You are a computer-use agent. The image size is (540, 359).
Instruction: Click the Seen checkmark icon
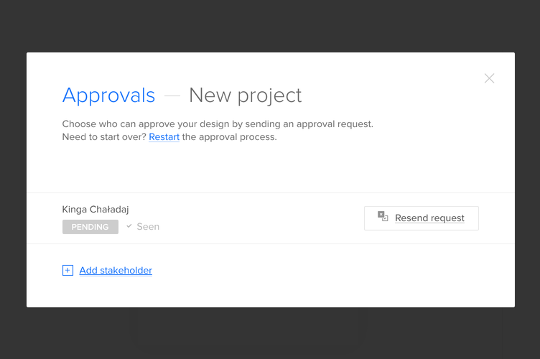point(129,226)
